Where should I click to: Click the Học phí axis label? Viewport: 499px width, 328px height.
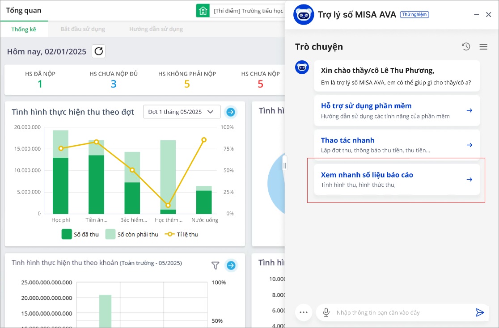click(61, 220)
